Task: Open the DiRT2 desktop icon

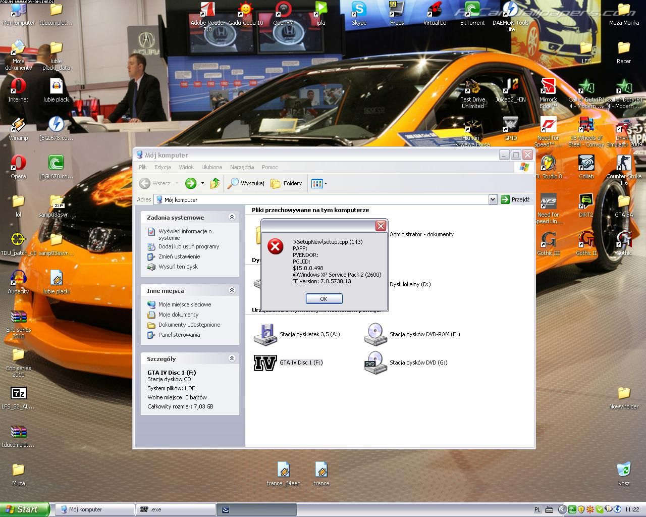Action: tap(586, 206)
